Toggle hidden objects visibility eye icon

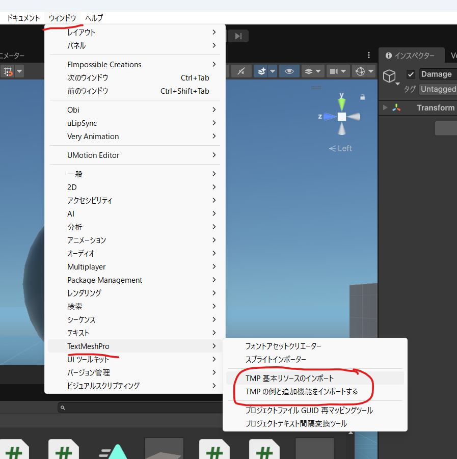coord(289,71)
